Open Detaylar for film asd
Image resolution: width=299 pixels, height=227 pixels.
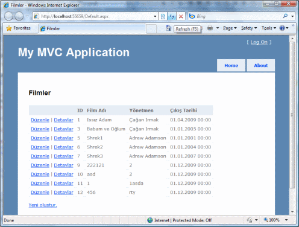(x=63, y=174)
